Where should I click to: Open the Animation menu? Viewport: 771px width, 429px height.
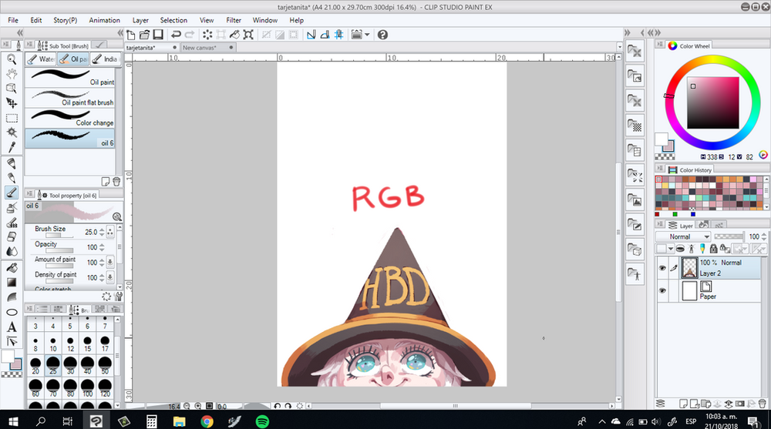104,20
